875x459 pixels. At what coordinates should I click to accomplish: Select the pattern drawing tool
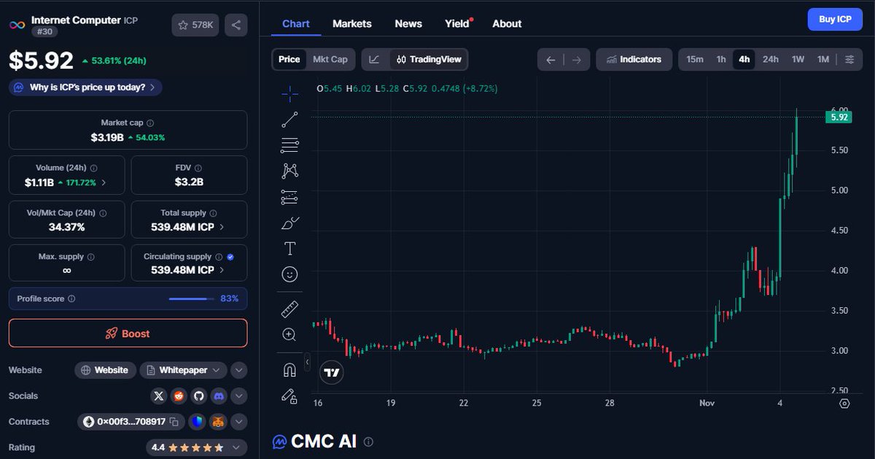tap(289, 171)
